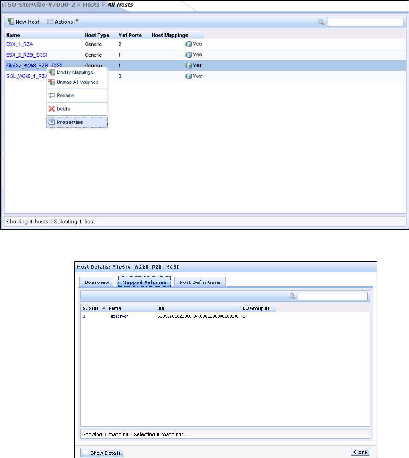Click the Close button in Host Details
Viewport: 409px width, 458px height.
(x=360, y=452)
